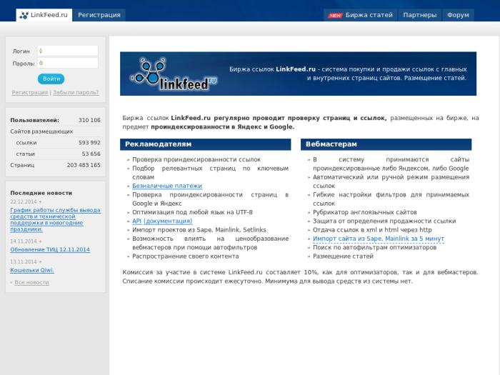Click the Страниц count 203 483 165
Image resolution: width=500 pixels, height=375 pixels.
[84, 165]
